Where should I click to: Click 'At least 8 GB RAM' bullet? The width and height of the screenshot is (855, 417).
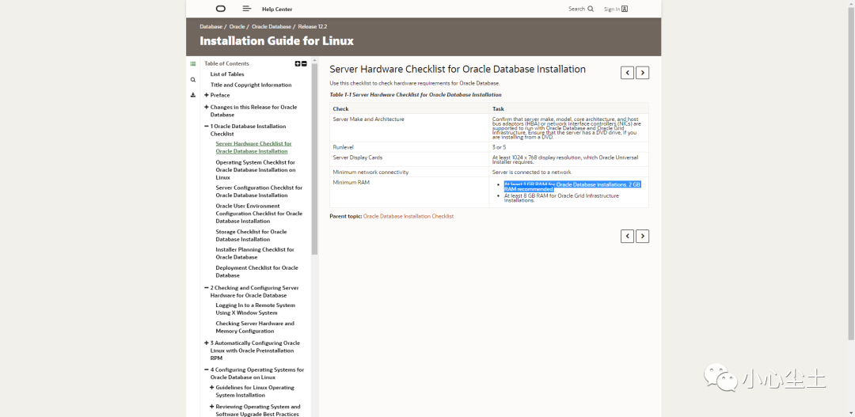click(x=561, y=198)
